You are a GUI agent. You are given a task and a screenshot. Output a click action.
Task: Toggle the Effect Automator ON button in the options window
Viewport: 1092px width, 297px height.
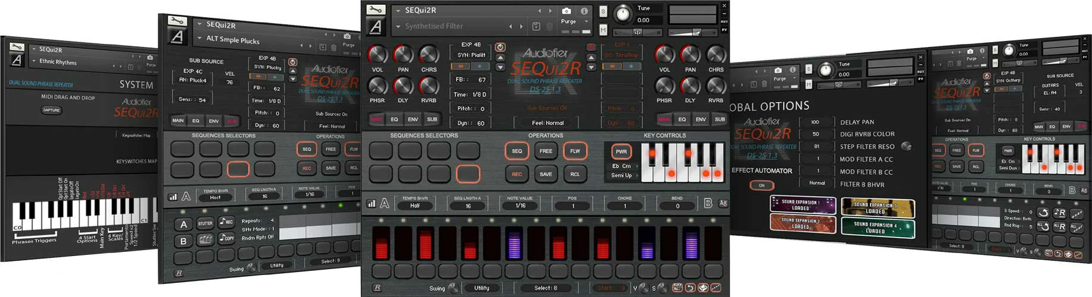pos(762,185)
